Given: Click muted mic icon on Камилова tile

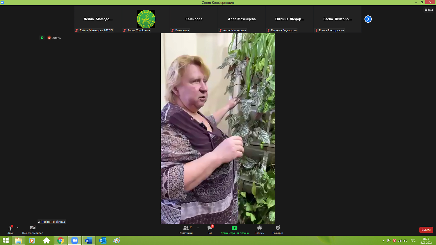Looking at the screenshot, I should (172, 30).
